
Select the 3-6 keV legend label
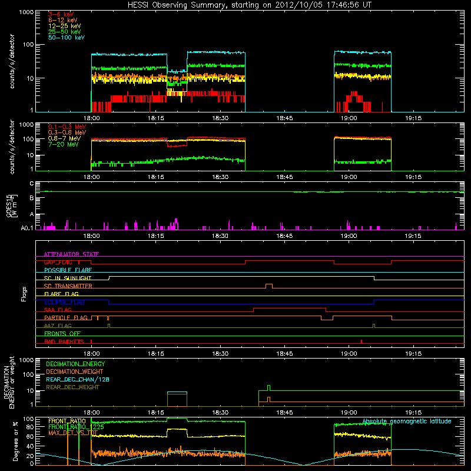pyautogui.click(x=61, y=14)
